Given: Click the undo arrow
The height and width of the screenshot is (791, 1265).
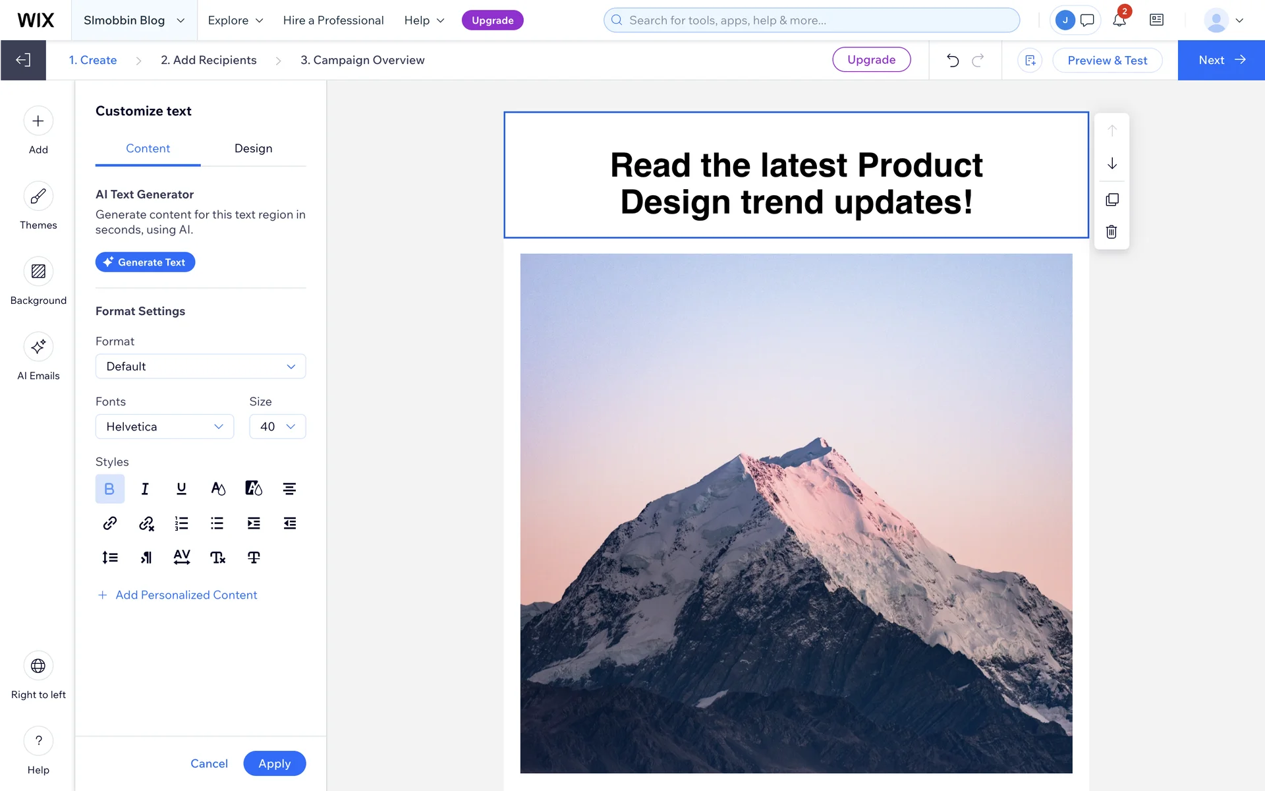Looking at the screenshot, I should point(953,60).
